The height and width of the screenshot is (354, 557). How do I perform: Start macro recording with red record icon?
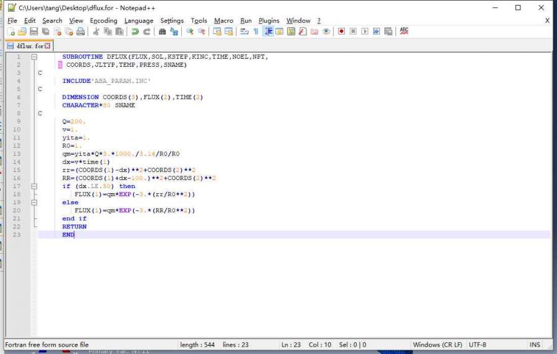point(341,31)
